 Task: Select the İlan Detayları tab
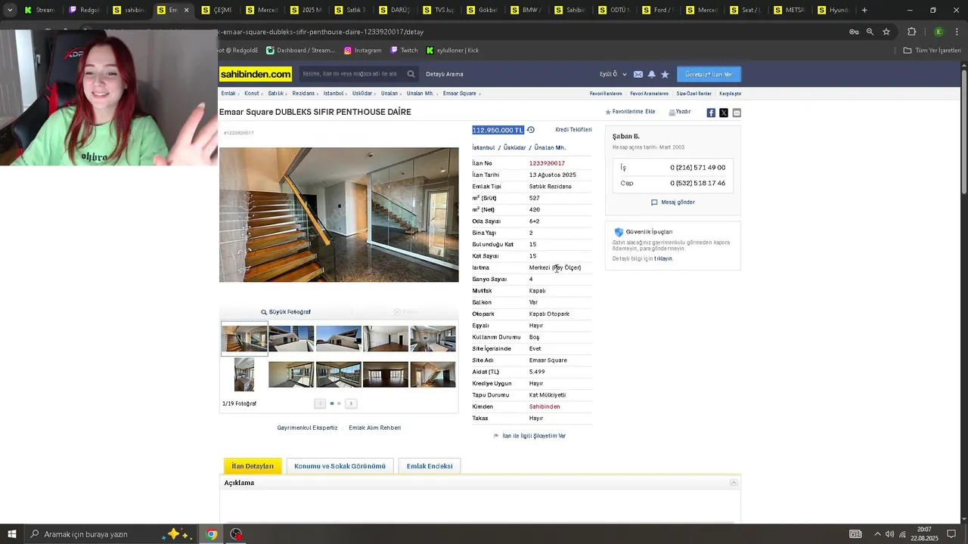pyautogui.click(x=253, y=466)
